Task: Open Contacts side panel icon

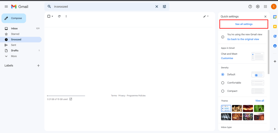Action: pos(275,46)
